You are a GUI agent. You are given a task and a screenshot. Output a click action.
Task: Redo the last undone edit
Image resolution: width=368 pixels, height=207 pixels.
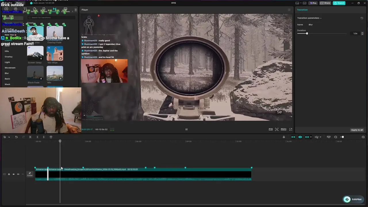pos(23,137)
